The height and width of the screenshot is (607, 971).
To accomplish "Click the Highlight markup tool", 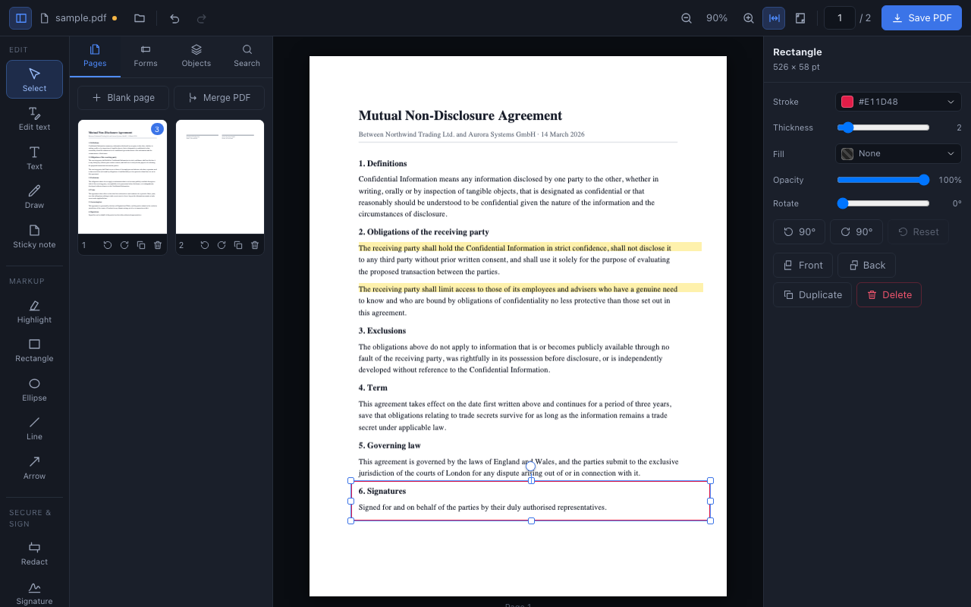I will click(34, 310).
